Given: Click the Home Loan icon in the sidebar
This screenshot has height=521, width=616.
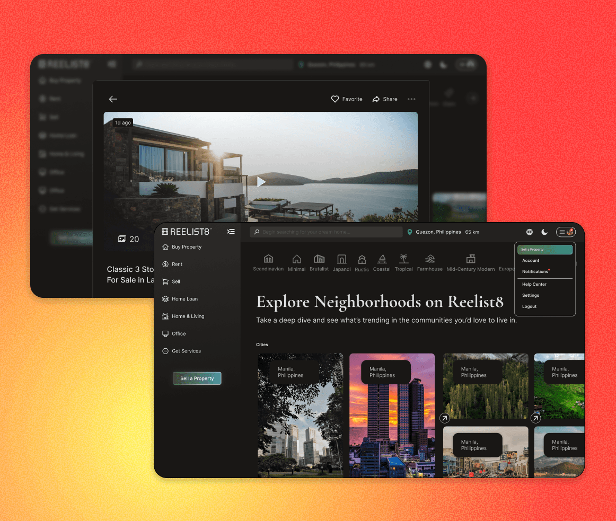Looking at the screenshot, I should [165, 298].
